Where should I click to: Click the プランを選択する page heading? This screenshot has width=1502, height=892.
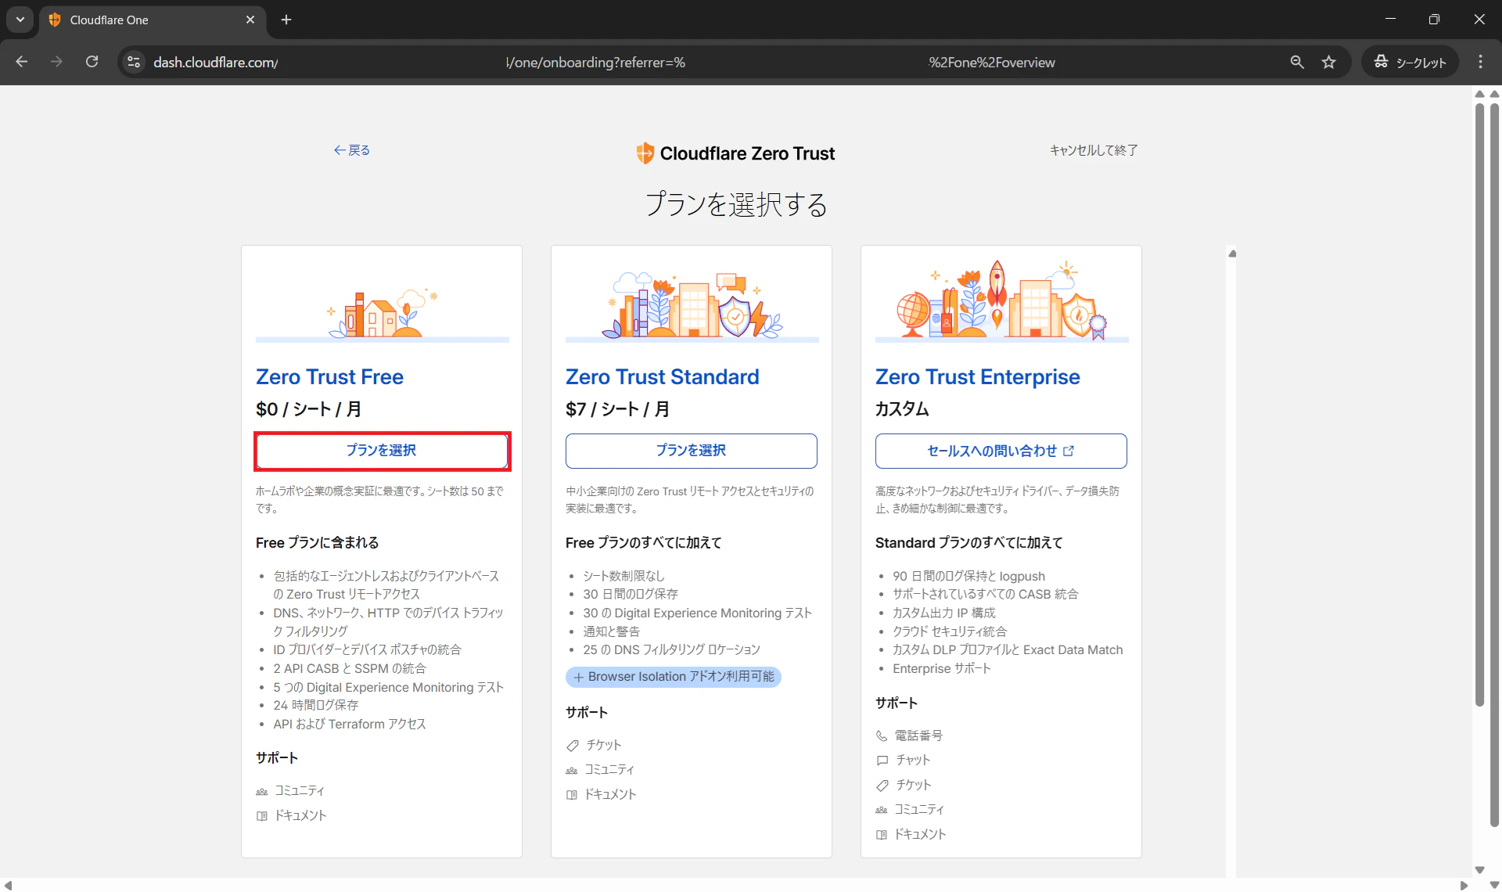click(x=736, y=204)
